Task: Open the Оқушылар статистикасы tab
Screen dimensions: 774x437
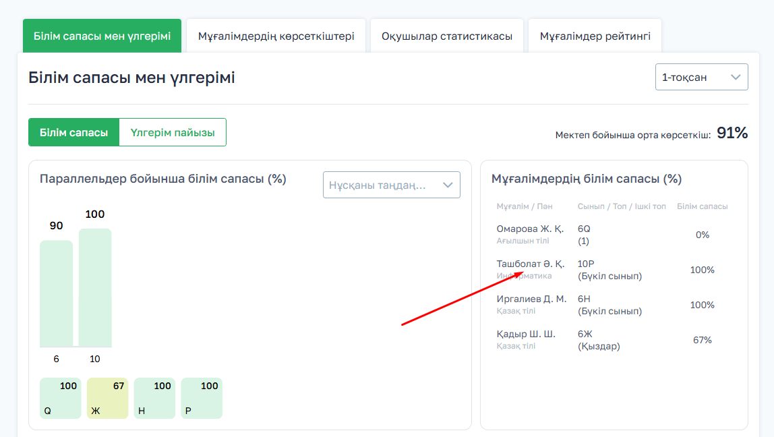Action: [446, 36]
